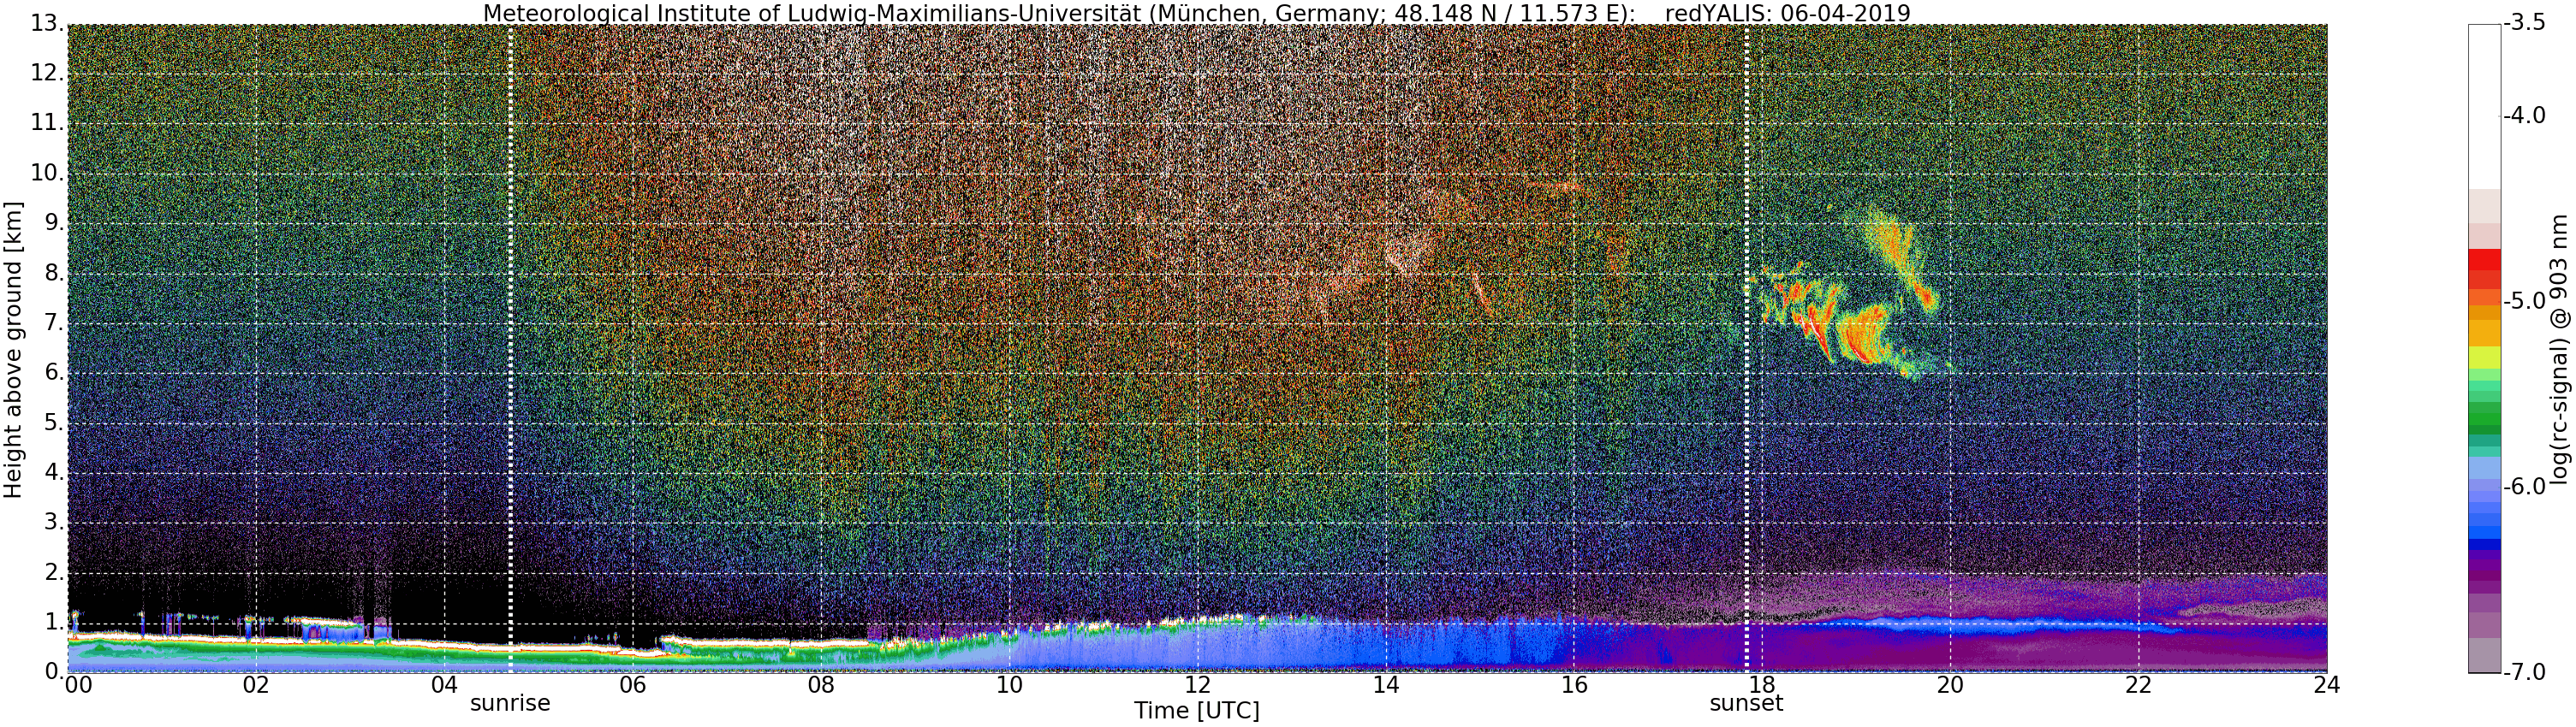2576x727 pixels.
Task: Click the 'log(rc-signal) @ 903 nm' colorbar label
Action: [2560, 348]
